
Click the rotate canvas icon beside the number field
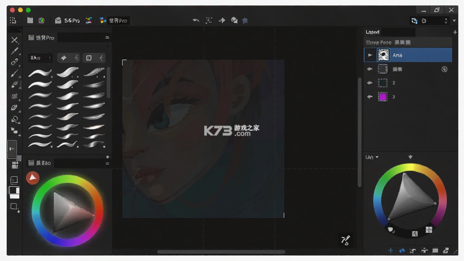(x=414, y=21)
